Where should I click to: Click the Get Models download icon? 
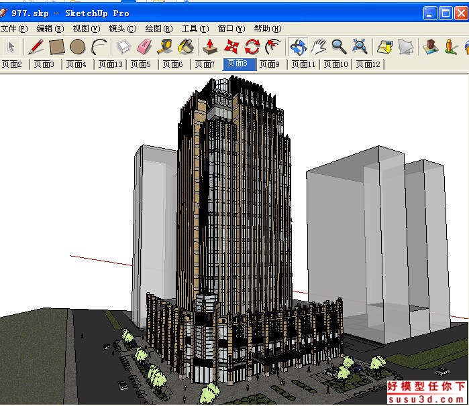[385, 47]
